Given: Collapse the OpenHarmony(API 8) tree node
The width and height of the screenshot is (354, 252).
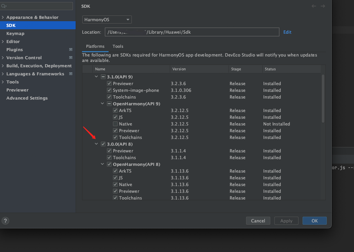Looking at the screenshot, I should [x=103, y=164].
